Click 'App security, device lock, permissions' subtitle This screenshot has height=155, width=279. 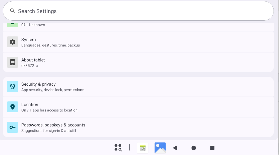click(x=53, y=90)
